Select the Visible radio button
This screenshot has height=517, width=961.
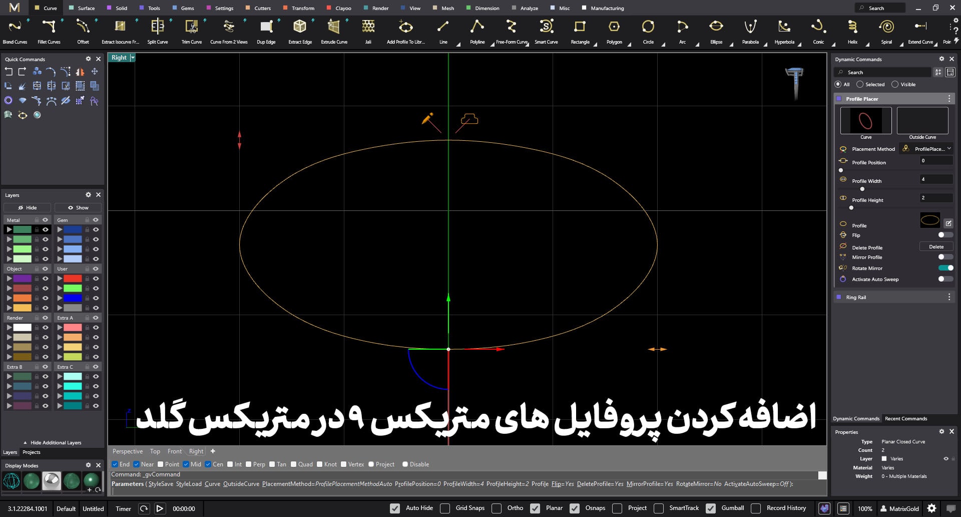pos(895,85)
